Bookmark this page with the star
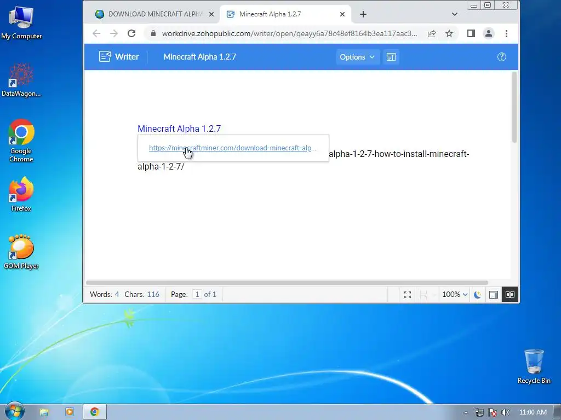Viewport: 561px width, 420px height. point(449,33)
